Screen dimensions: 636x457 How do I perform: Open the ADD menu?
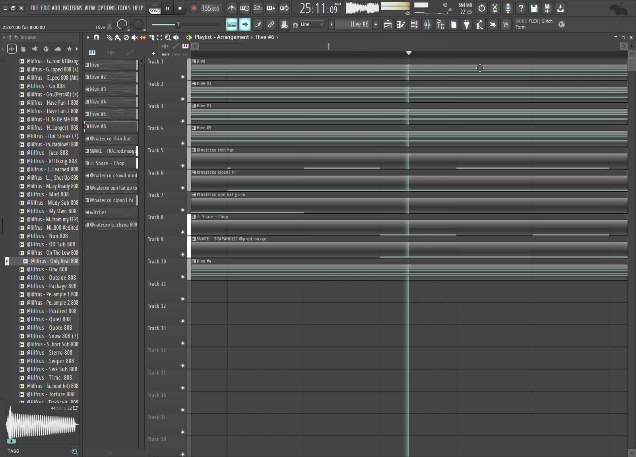(x=56, y=8)
